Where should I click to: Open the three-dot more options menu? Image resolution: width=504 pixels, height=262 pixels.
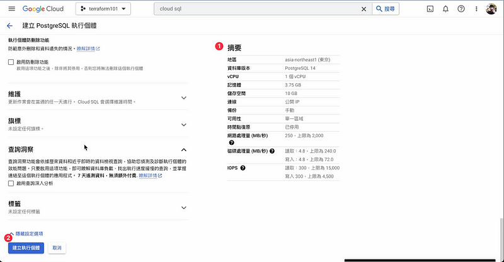click(x=476, y=9)
